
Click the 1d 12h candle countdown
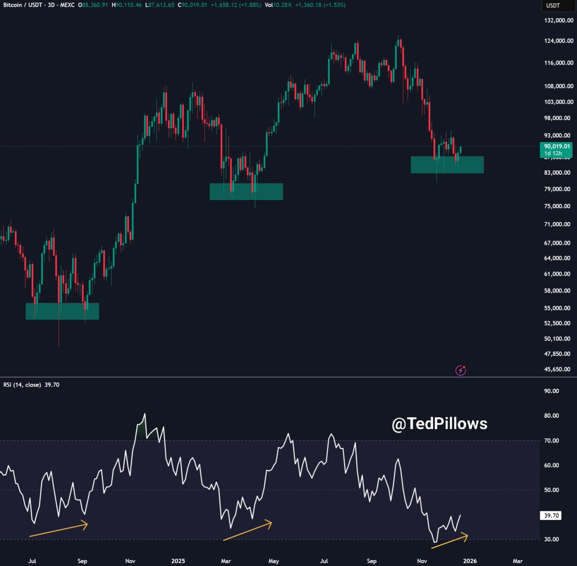(554, 152)
